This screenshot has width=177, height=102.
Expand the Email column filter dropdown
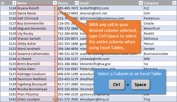(x=141, y=3)
